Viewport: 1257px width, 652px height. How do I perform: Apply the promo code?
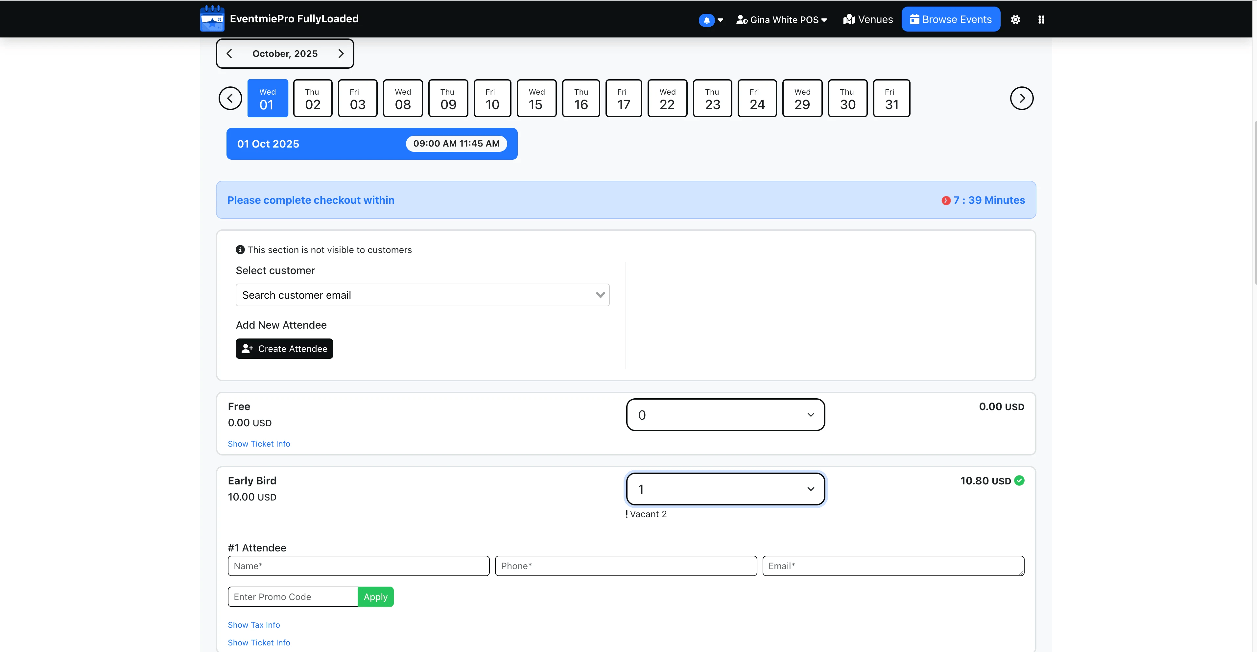pyautogui.click(x=375, y=597)
